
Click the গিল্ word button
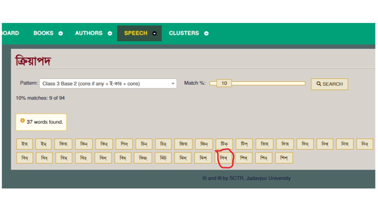124,144
